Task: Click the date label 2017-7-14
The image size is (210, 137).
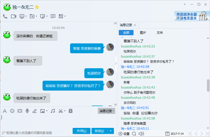Action: tap(177, 134)
